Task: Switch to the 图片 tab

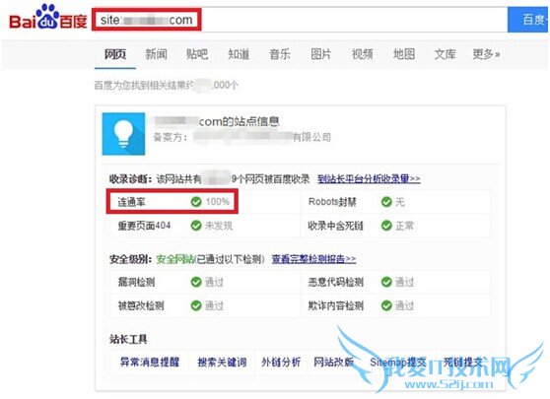Action: 321,54
